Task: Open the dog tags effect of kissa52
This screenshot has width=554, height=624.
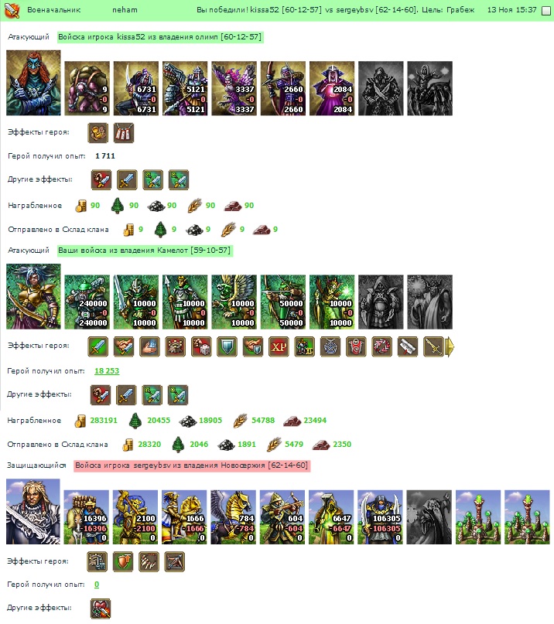Action: coord(124,133)
